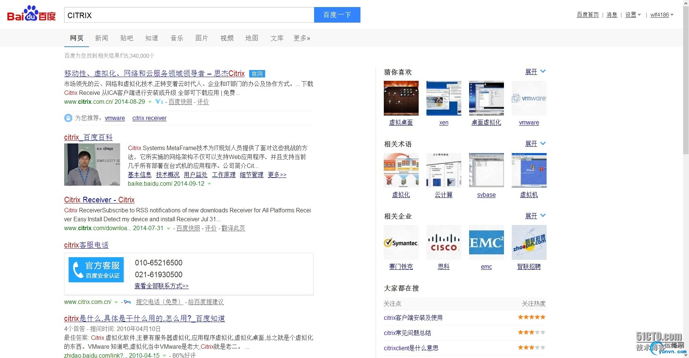
Task: Open dropdown arrow after www.citrix.com.cn/ 2014-08-29
Action: [x=150, y=102]
